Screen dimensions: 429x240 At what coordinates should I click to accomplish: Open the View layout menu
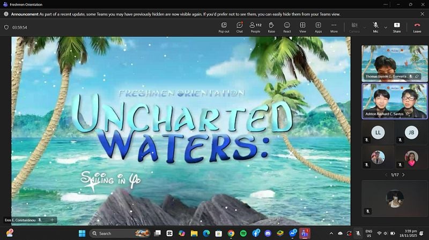pyautogui.click(x=302, y=27)
